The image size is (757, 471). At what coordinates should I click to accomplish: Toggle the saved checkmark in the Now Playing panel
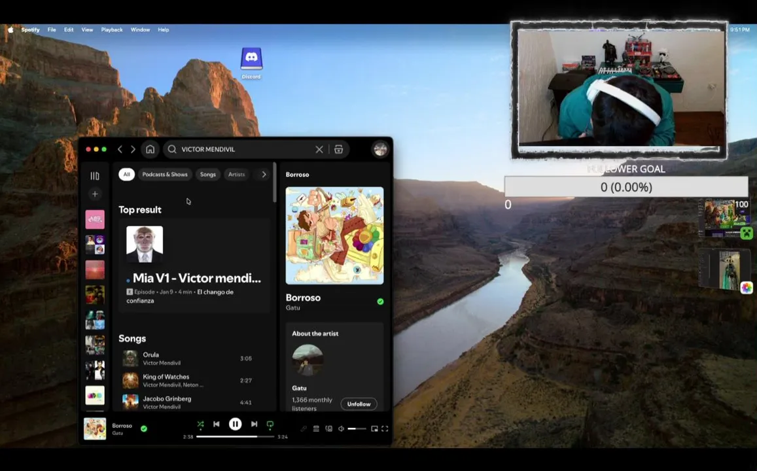380,302
